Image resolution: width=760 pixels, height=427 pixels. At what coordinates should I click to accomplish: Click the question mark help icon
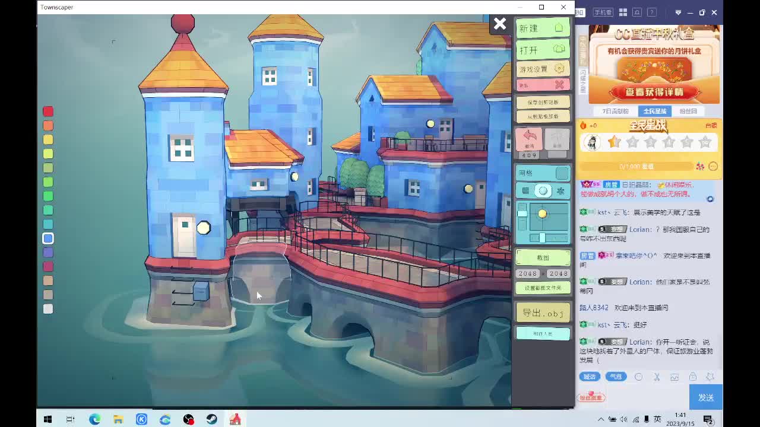pyautogui.click(x=652, y=12)
